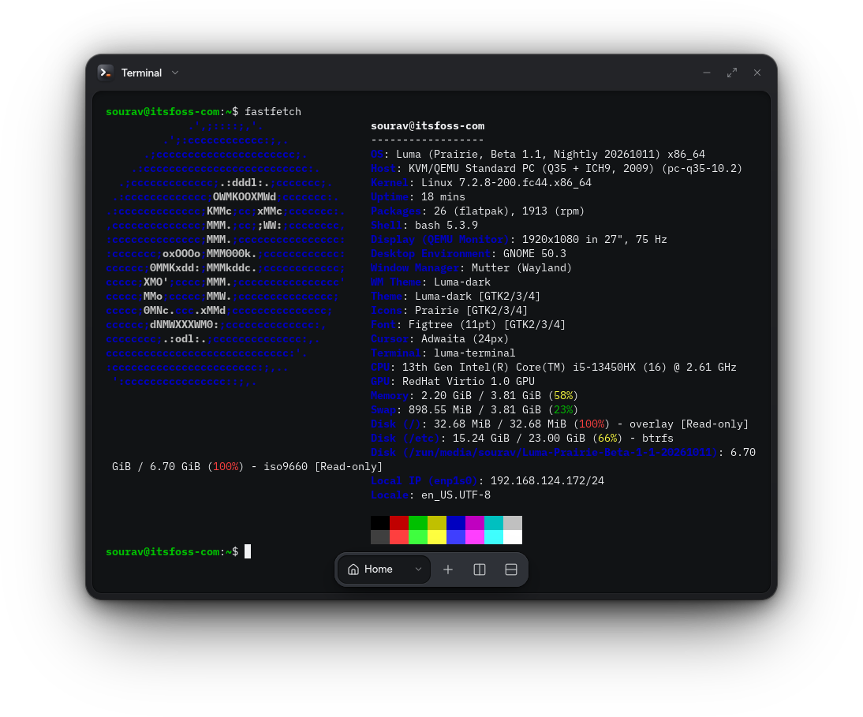Screen dimensions: 863x717
Task: Click '26 (flatpak), 1913 (rpm)' packages value
Action: [509, 211]
